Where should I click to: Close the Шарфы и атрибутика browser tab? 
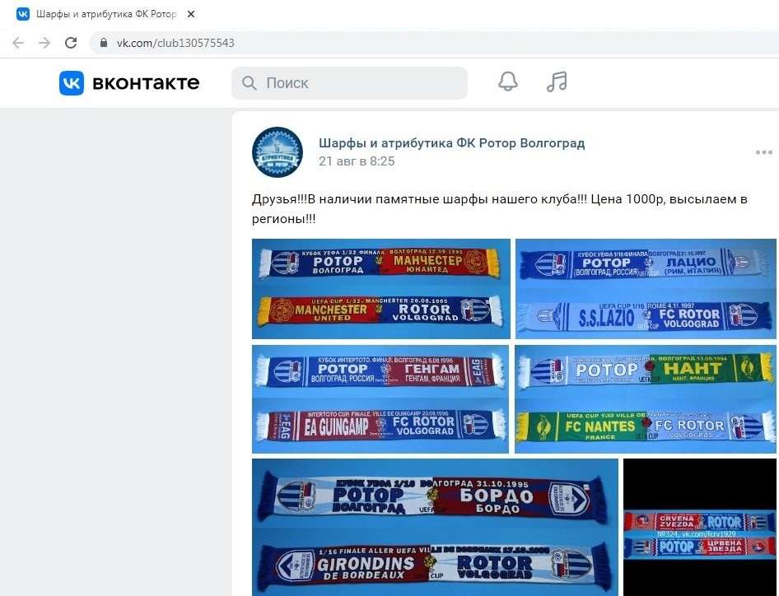point(191,14)
